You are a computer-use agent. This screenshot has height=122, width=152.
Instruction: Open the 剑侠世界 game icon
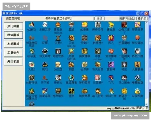[x=85, y=91]
